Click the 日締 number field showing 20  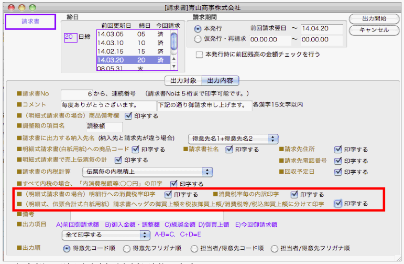click(71, 37)
